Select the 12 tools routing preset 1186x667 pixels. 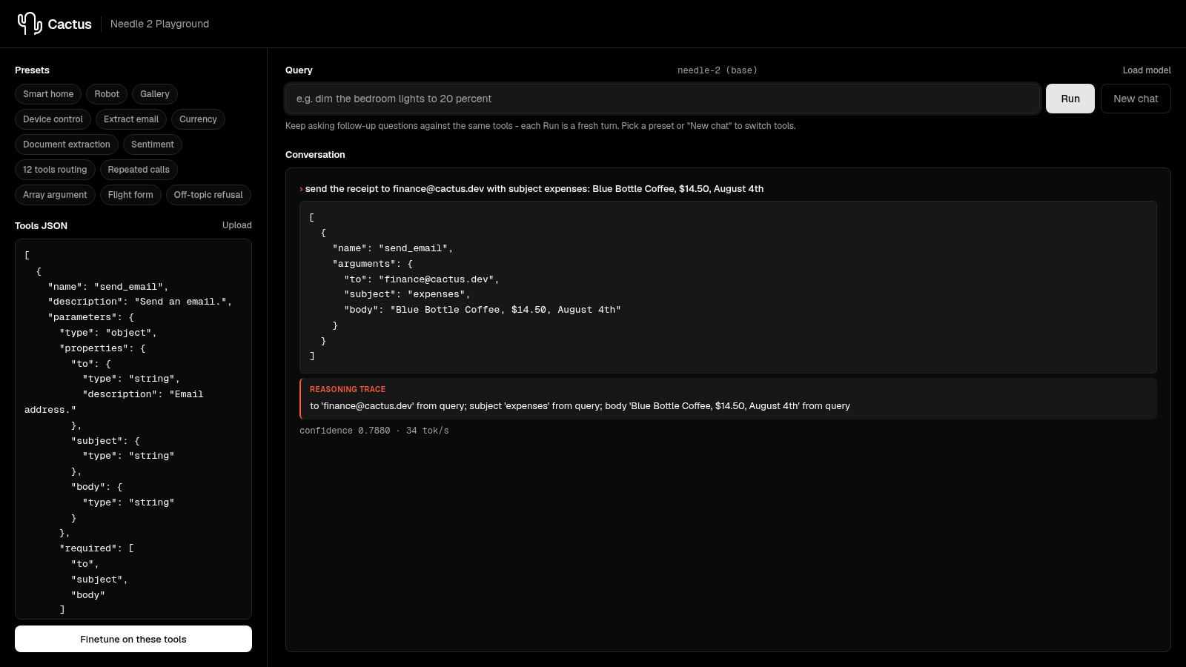pyautogui.click(x=55, y=170)
